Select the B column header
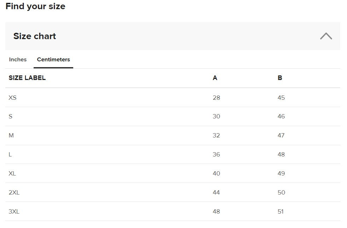The width and height of the screenshot is (347, 228). click(280, 78)
